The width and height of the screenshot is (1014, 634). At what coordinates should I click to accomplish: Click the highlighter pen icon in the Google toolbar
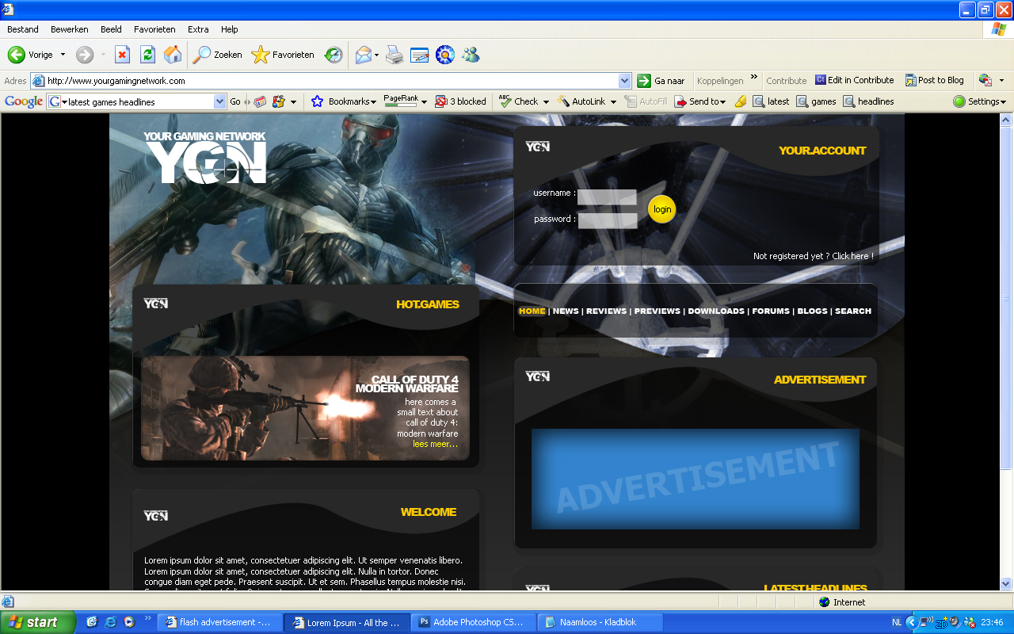pyautogui.click(x=741, y=101)
